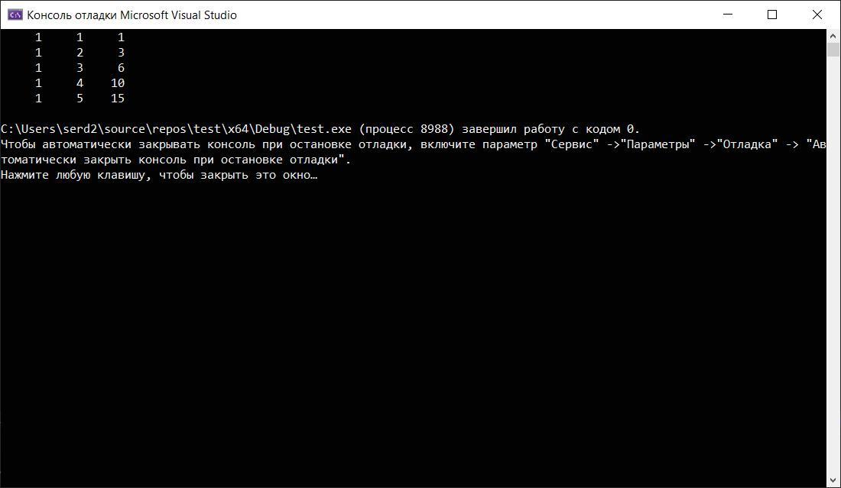Screen dimensions: 841x488
Task: Click the test.exe path text
Action: pyautogui.click(x=176, y=129)
